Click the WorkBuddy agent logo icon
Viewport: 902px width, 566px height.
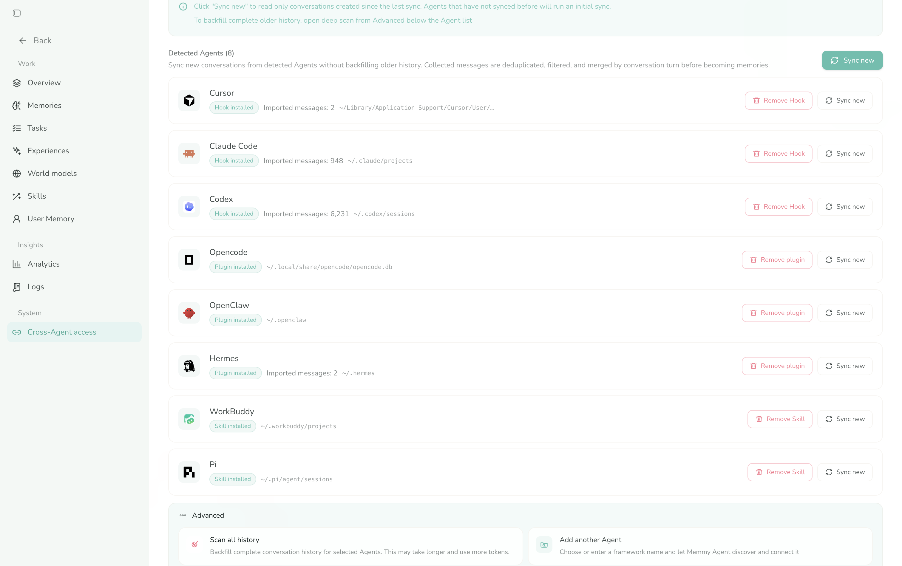click(x=189, y=419)
